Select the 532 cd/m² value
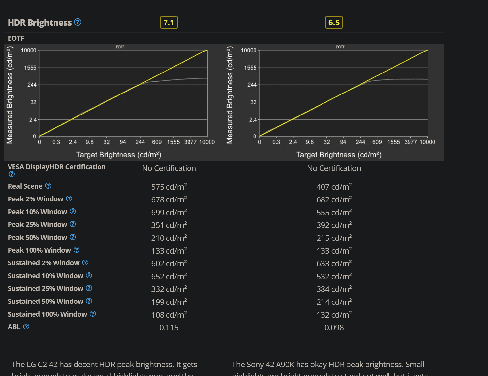 334,276
